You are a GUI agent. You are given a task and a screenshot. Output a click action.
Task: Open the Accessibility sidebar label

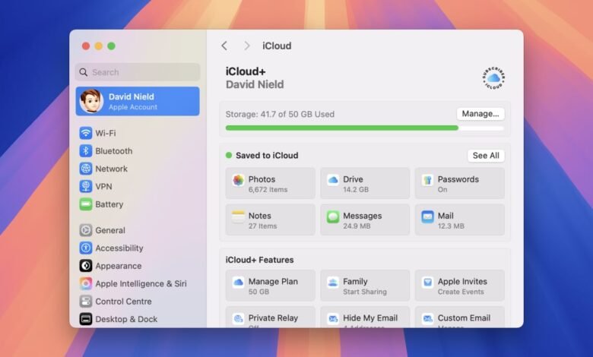click(x=119, y=248)
